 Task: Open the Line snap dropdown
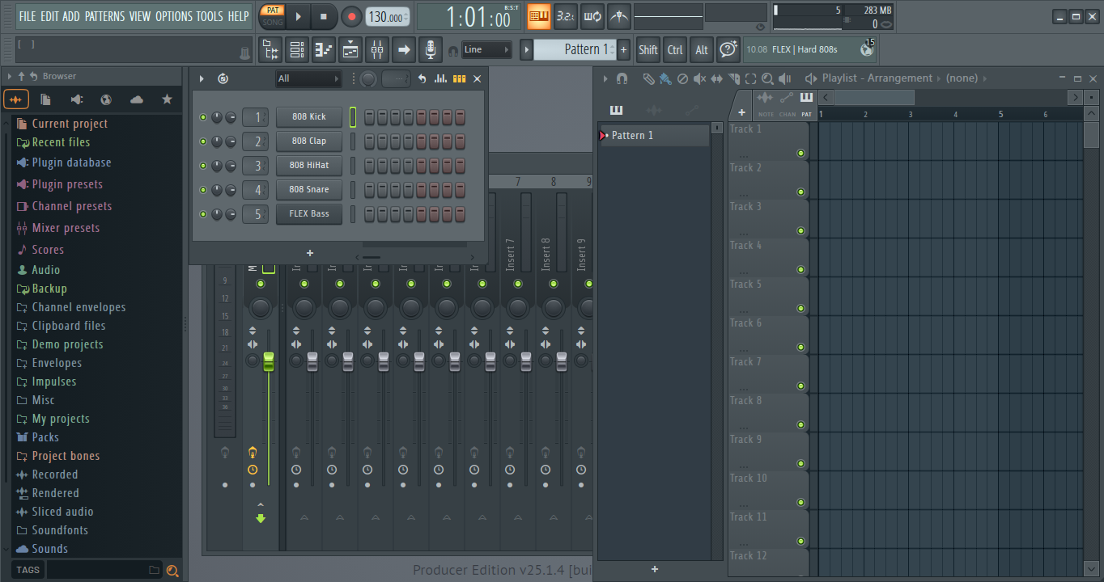486,50
